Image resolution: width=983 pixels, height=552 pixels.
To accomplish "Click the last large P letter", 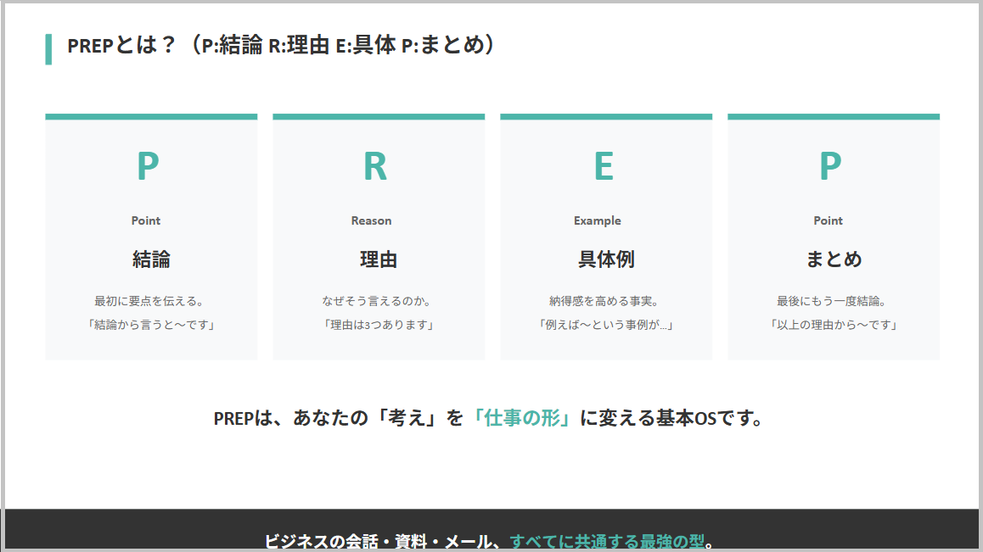I will (830, 166).
